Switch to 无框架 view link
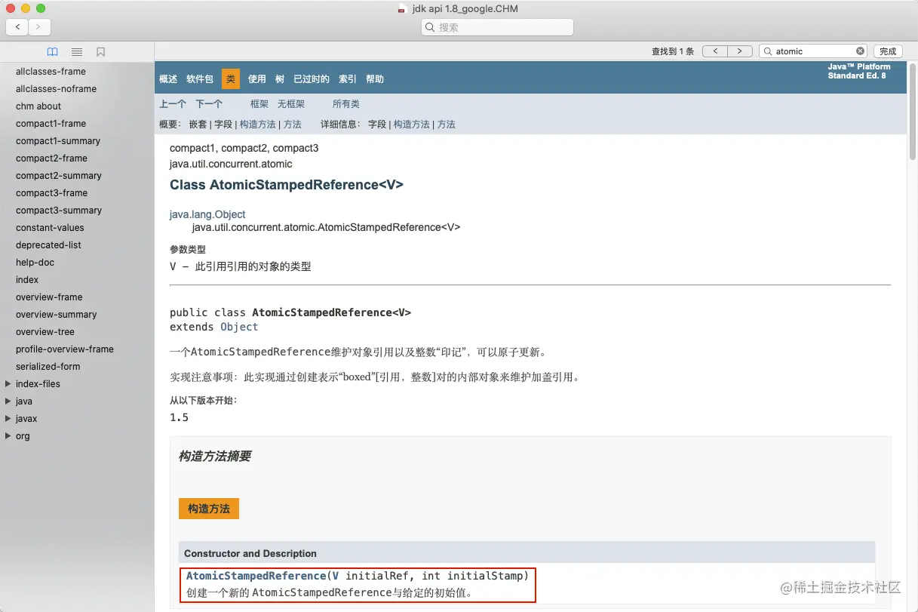The image size is (918, 612). pyautogui.click(x=291, y=104)
